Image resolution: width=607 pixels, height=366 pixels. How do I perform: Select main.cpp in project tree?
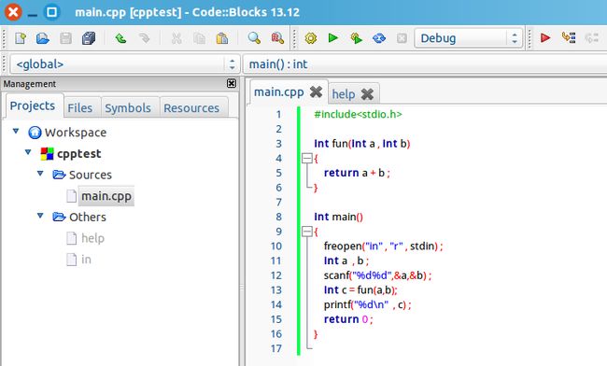[x=106, y=196]
